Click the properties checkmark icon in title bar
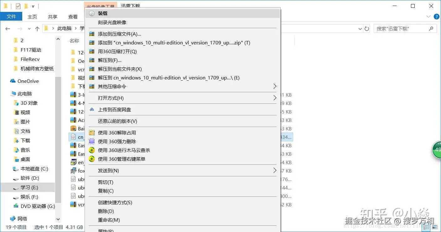The width and height of the screenshot is (441, 232). [x=18, y=6]
